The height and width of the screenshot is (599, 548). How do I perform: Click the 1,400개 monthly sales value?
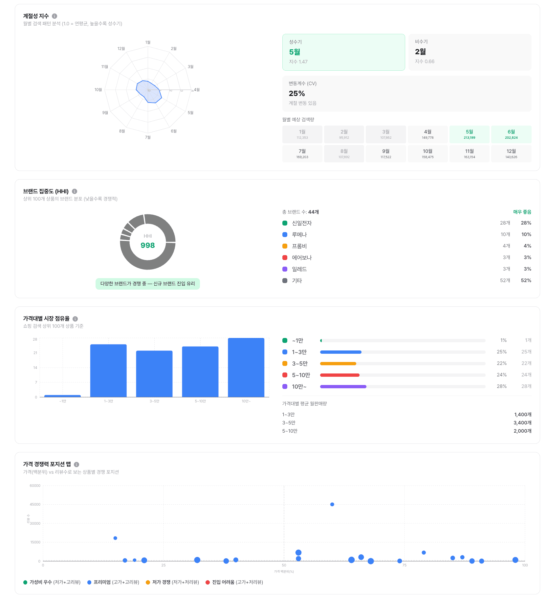[523, 415]
